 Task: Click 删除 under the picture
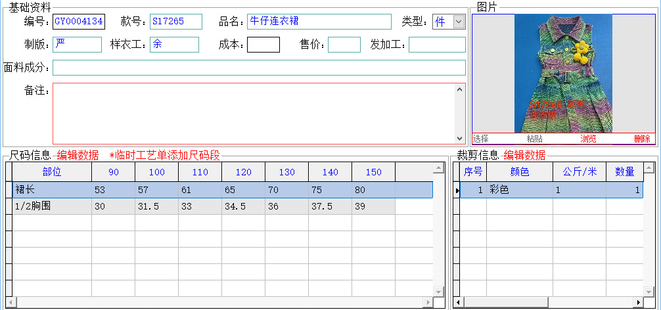click(x=643, y=139)
